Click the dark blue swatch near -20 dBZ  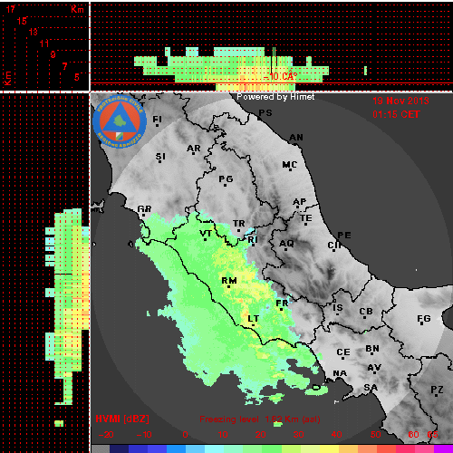tap(119, 448)
